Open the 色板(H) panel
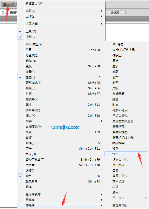 coord(61,154)
